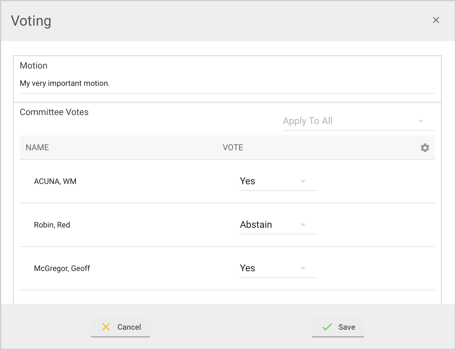Select the ACUNA, WM name cell

pyautogui.click(x=55, y=182)
